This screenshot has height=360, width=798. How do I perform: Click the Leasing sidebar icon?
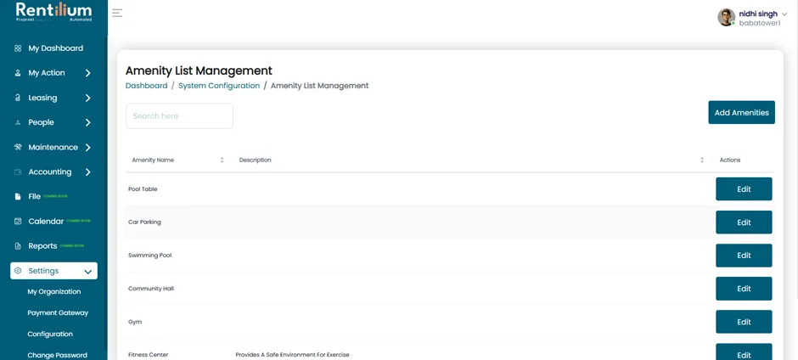pyautogui.click(x=18, y=98)
